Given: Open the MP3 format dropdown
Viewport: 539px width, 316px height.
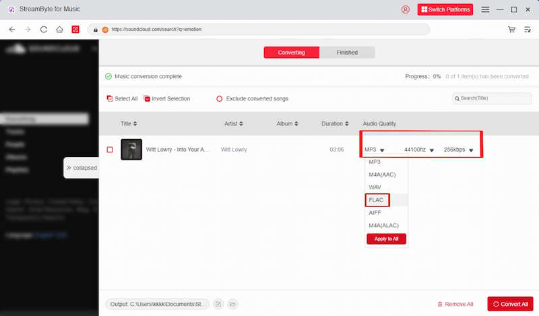Looking at the screenshot, I should 375,150.
